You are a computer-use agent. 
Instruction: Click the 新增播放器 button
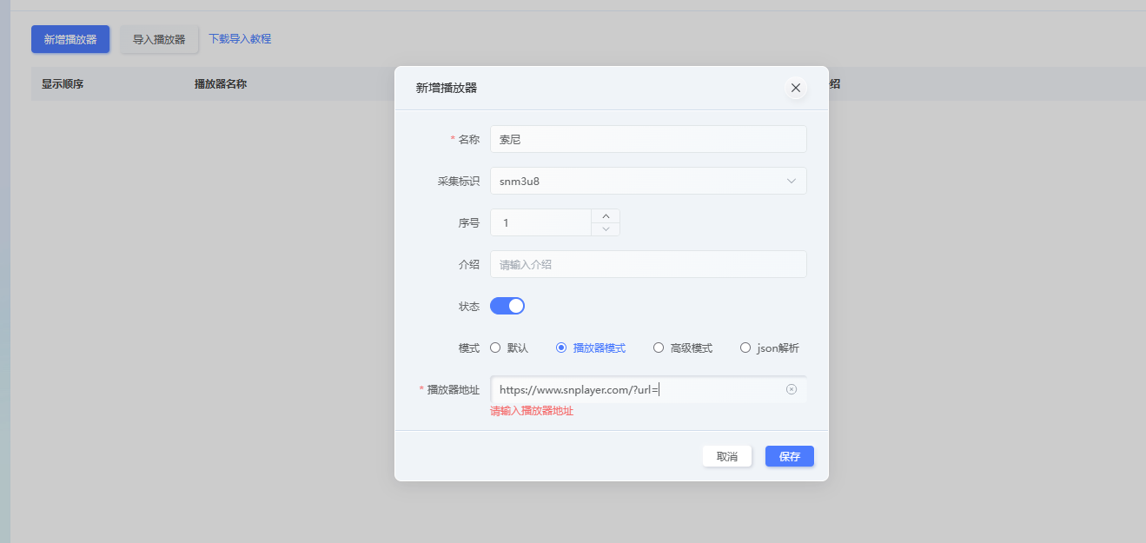pyautogui.click(x=70, y=39)
